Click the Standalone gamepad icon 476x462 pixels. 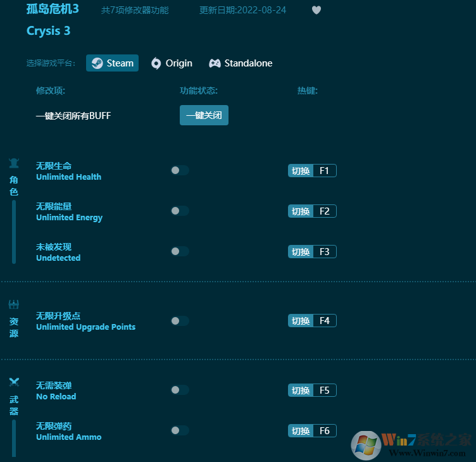(x=215, y=63)
